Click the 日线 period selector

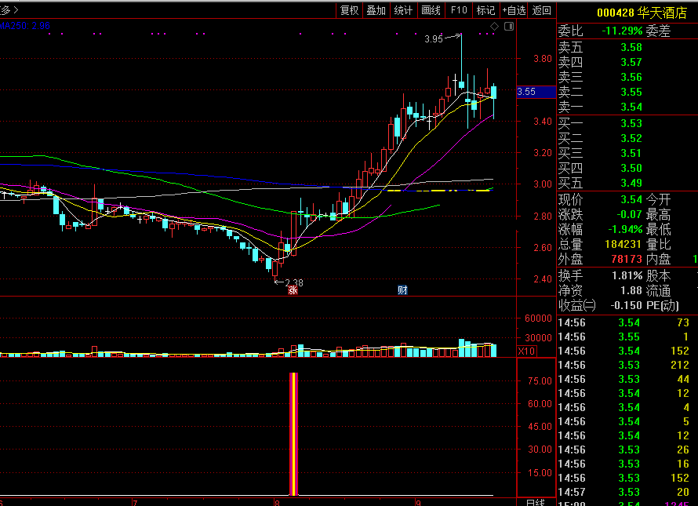pos(536,502)
